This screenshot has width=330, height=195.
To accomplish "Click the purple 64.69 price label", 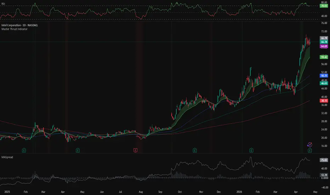I will pos(324,46).
